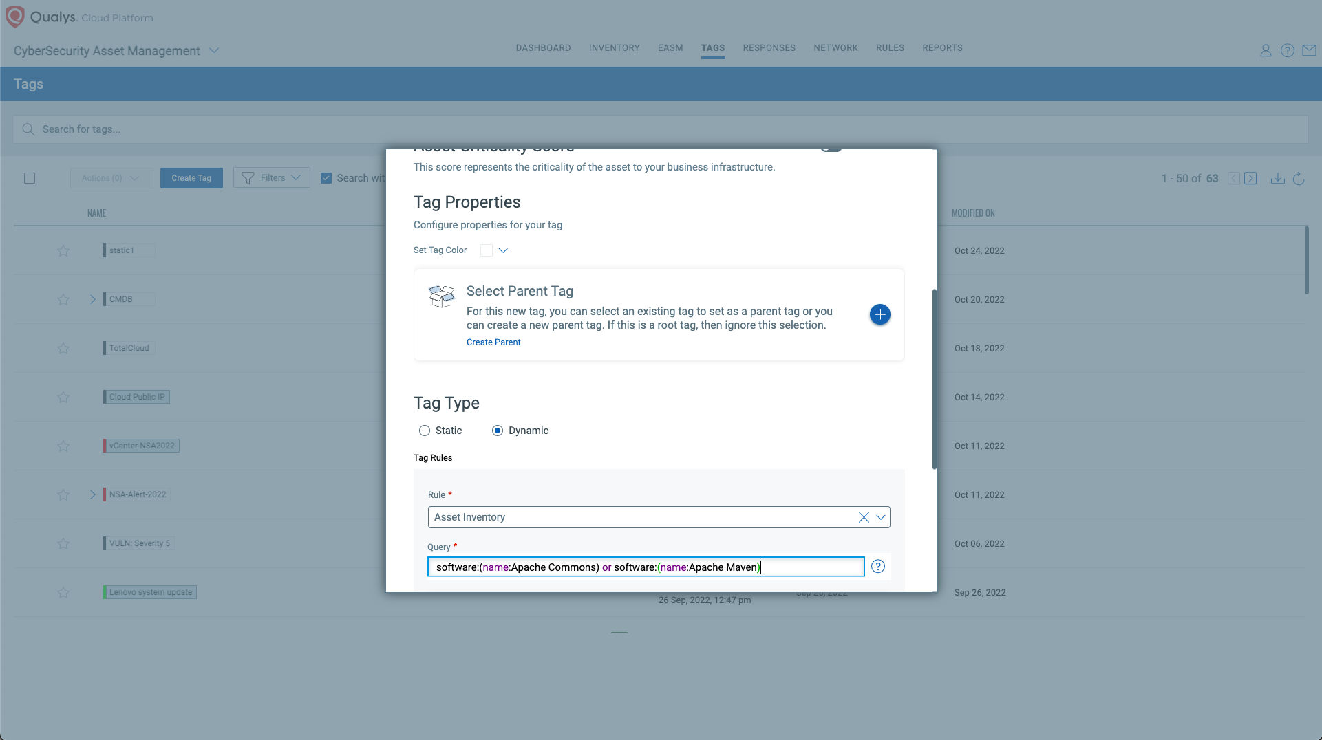Click the blue plus to add parent tag
The width and height of the screenshot is (1322, 740).
(x=879, y=314)
